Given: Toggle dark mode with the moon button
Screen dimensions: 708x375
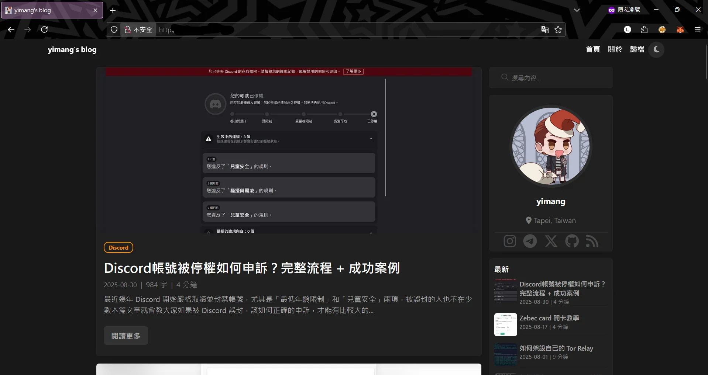Looking at the screenshot, I should 656,49.
